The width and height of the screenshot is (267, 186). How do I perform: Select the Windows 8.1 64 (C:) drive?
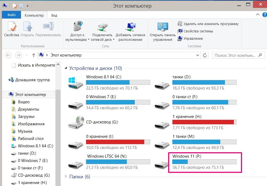(109, 82)
